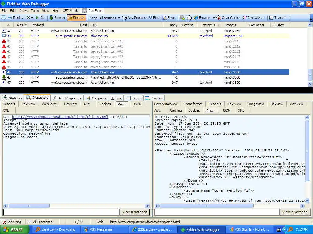The height and width of the screenshot is (234, 313).
Task: Click response View in Notepad button
Action: tap(295, 212)
